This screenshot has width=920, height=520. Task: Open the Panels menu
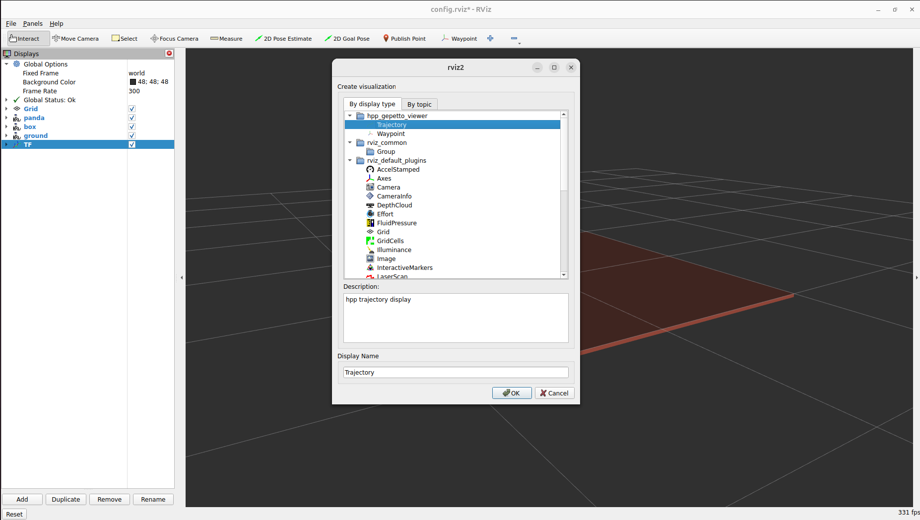point(33,23)
